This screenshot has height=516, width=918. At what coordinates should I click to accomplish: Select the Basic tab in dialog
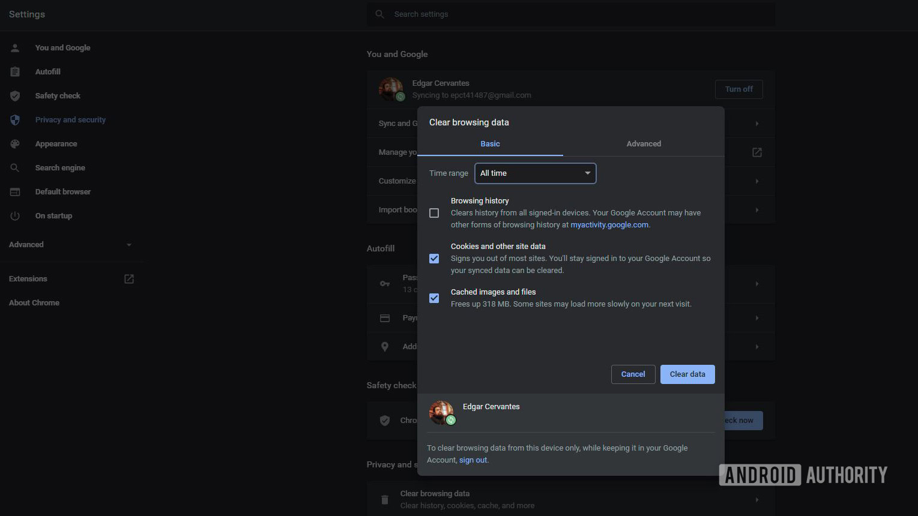[490, 144]
